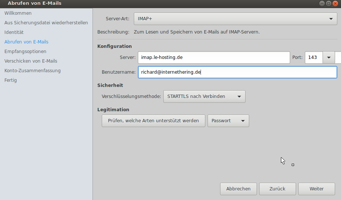Open the STARTTLS nach Verbinden encryption dropdown

pos(204,97)
